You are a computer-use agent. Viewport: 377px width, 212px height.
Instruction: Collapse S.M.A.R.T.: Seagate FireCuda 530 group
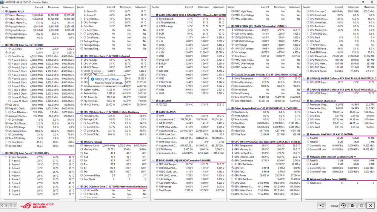pos(229,75)
